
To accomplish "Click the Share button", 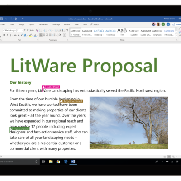I will 176,24.
